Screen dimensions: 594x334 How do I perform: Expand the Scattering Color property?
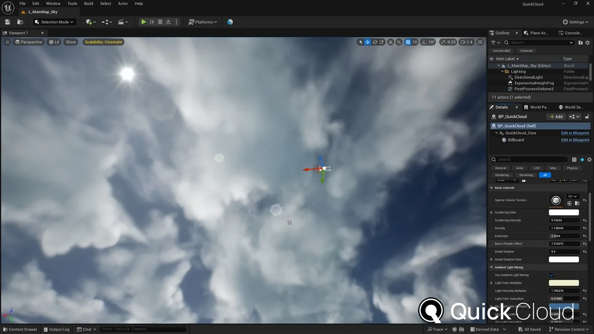(491, 212)
